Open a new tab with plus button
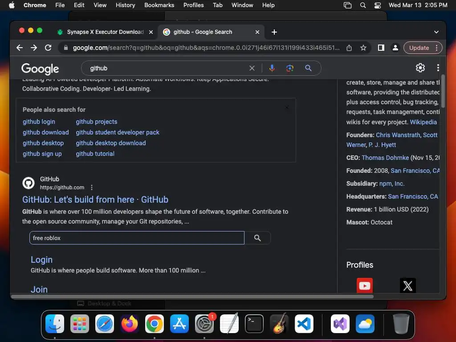This screenshot has width=456, height=342. pyautogui.click(x=274, y=32)
